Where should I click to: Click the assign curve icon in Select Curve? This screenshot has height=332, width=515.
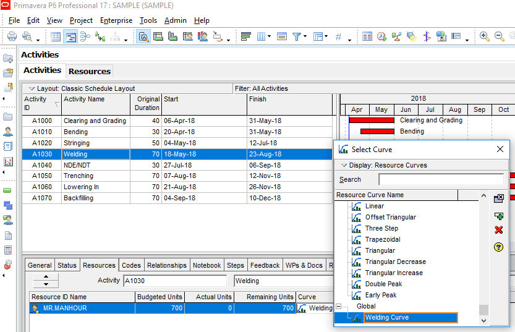498,198
